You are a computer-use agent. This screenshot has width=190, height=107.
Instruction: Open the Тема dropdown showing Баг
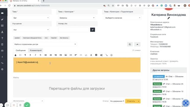(31, 18)
